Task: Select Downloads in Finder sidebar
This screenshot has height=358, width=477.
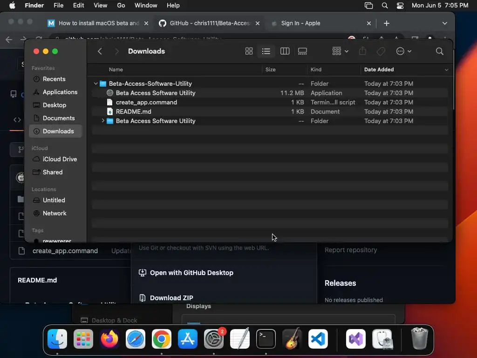Action: [56, 131]
